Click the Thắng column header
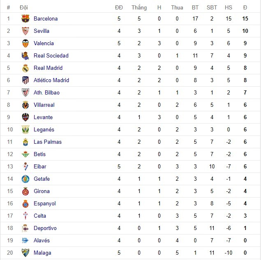This screenshot has width=261, height=260. (x=139, y=7)
